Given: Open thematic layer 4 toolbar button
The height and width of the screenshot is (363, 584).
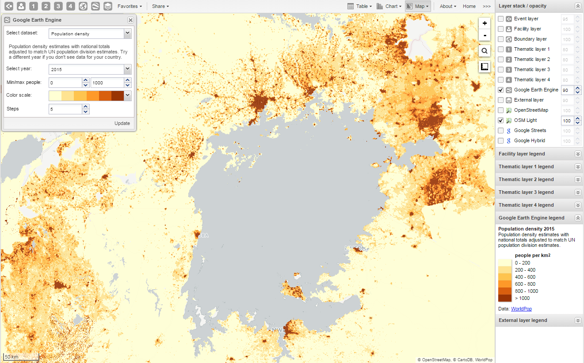Looking at the screenshot, I should coord(70,6).
